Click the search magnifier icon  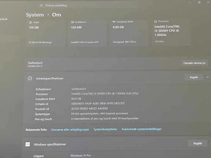pos(41,5)
